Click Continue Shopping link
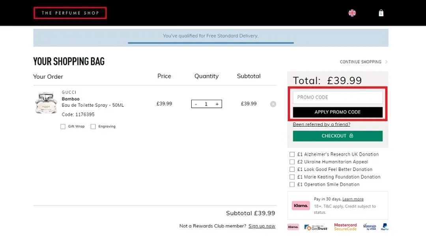This screenshot has width=426, height=236. click(361, 62)
